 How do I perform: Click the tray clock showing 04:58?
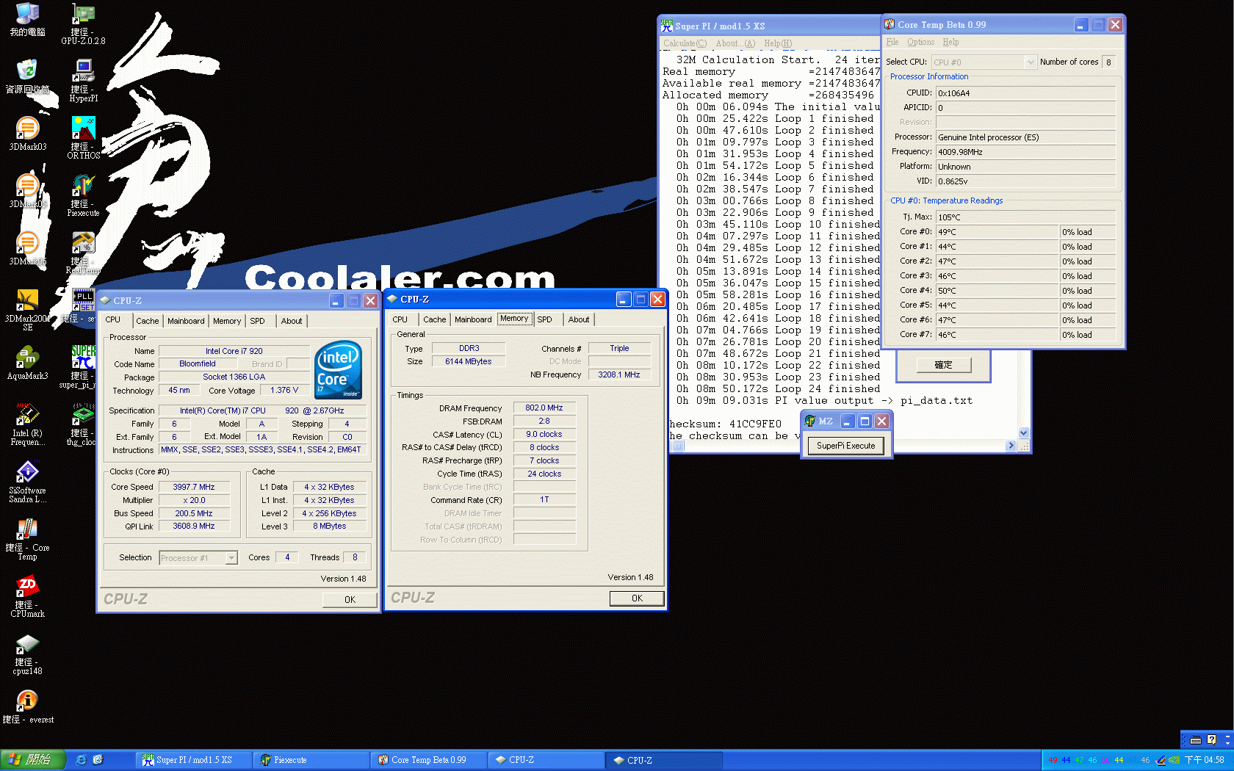click(x=1205, y=760)
